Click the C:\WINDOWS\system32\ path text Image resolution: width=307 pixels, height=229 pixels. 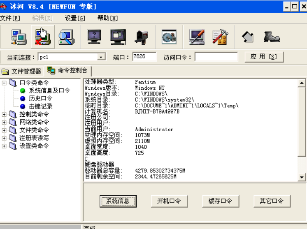(165, 100)
